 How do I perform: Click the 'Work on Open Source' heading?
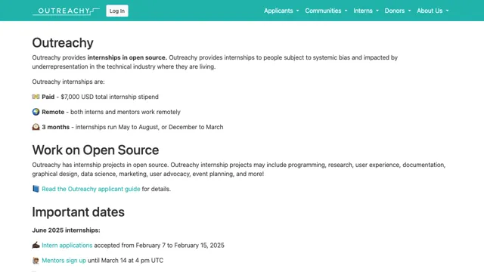pyautogui.click(x=95, y=150)
